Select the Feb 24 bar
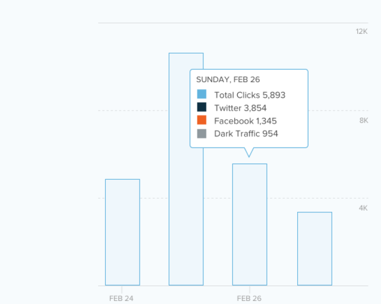The height and width of the screenshot is (304, 381). 122,232
